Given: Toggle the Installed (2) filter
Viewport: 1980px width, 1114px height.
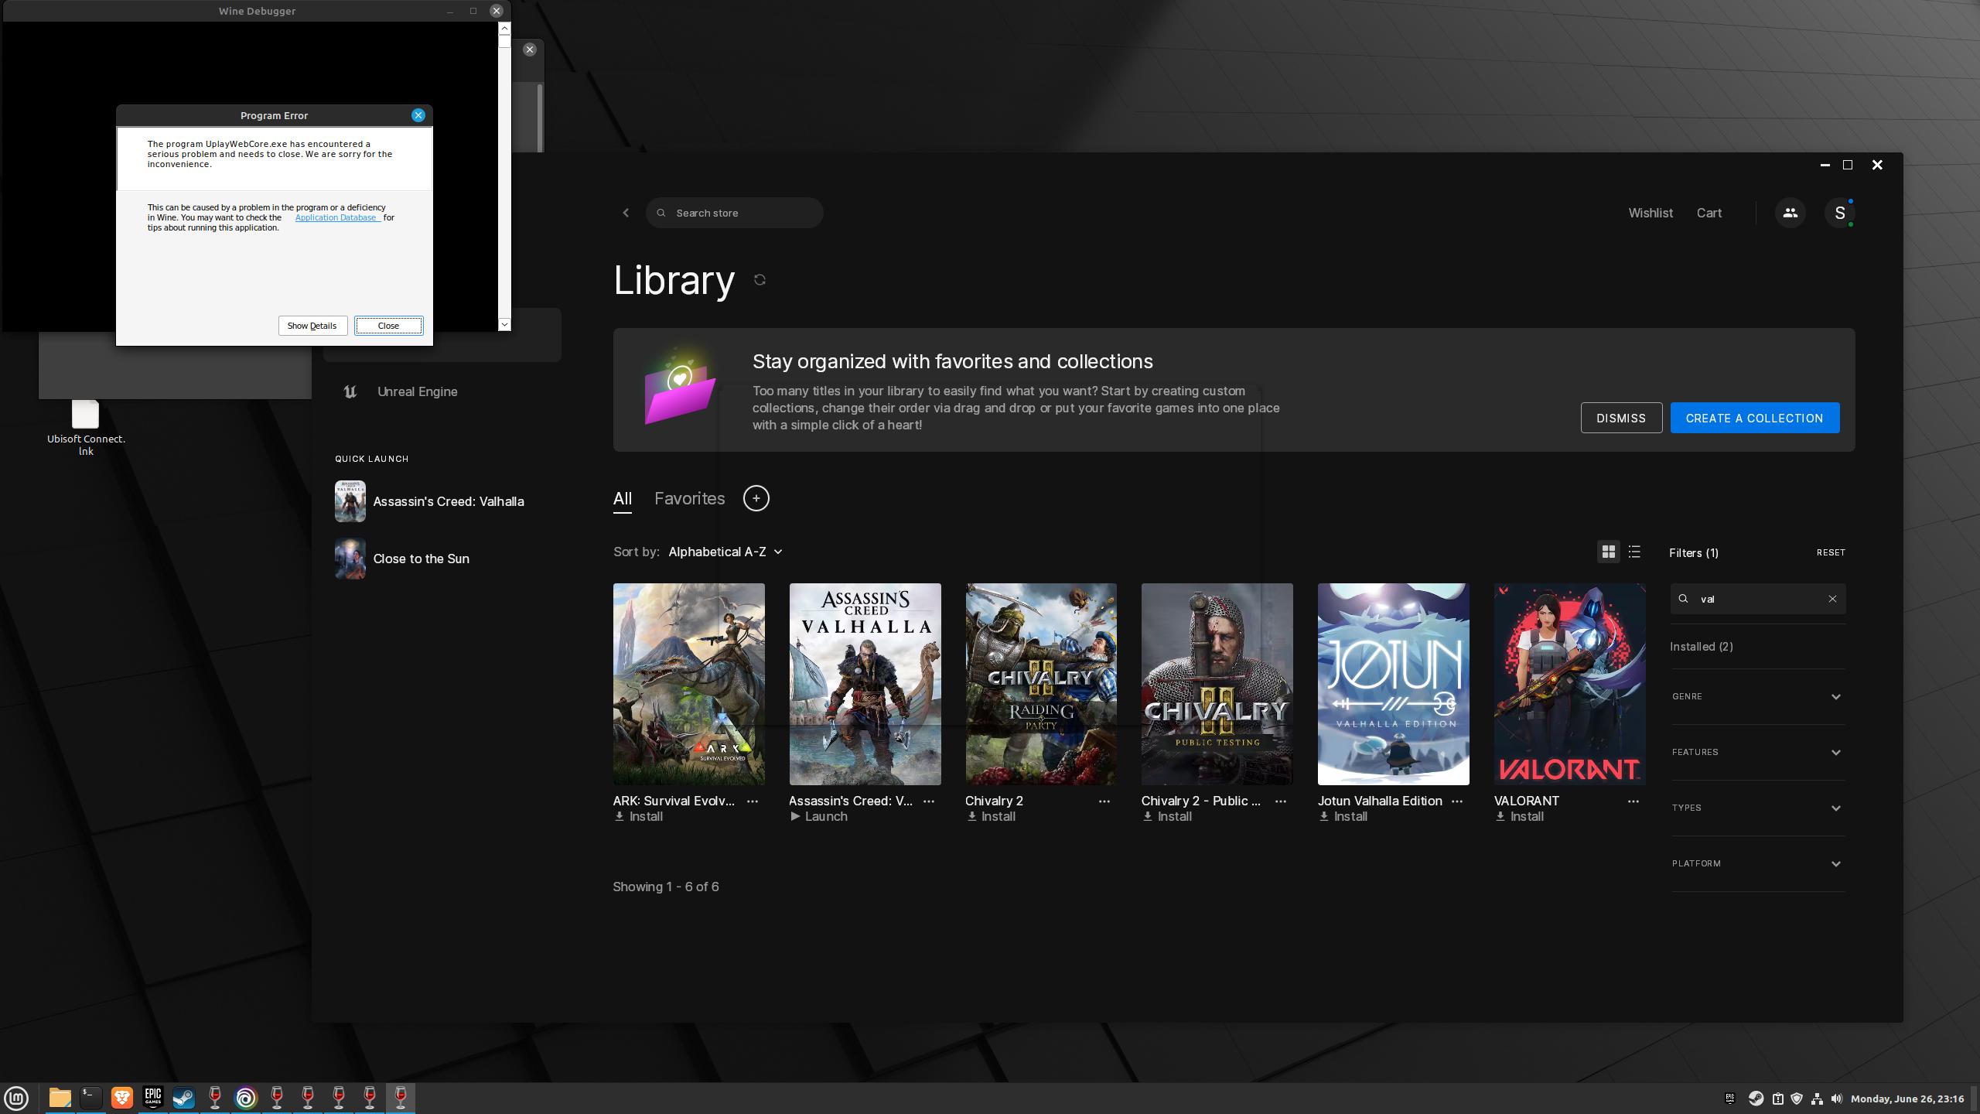Looking at the screenshot, I should (x=1701, y=647).
